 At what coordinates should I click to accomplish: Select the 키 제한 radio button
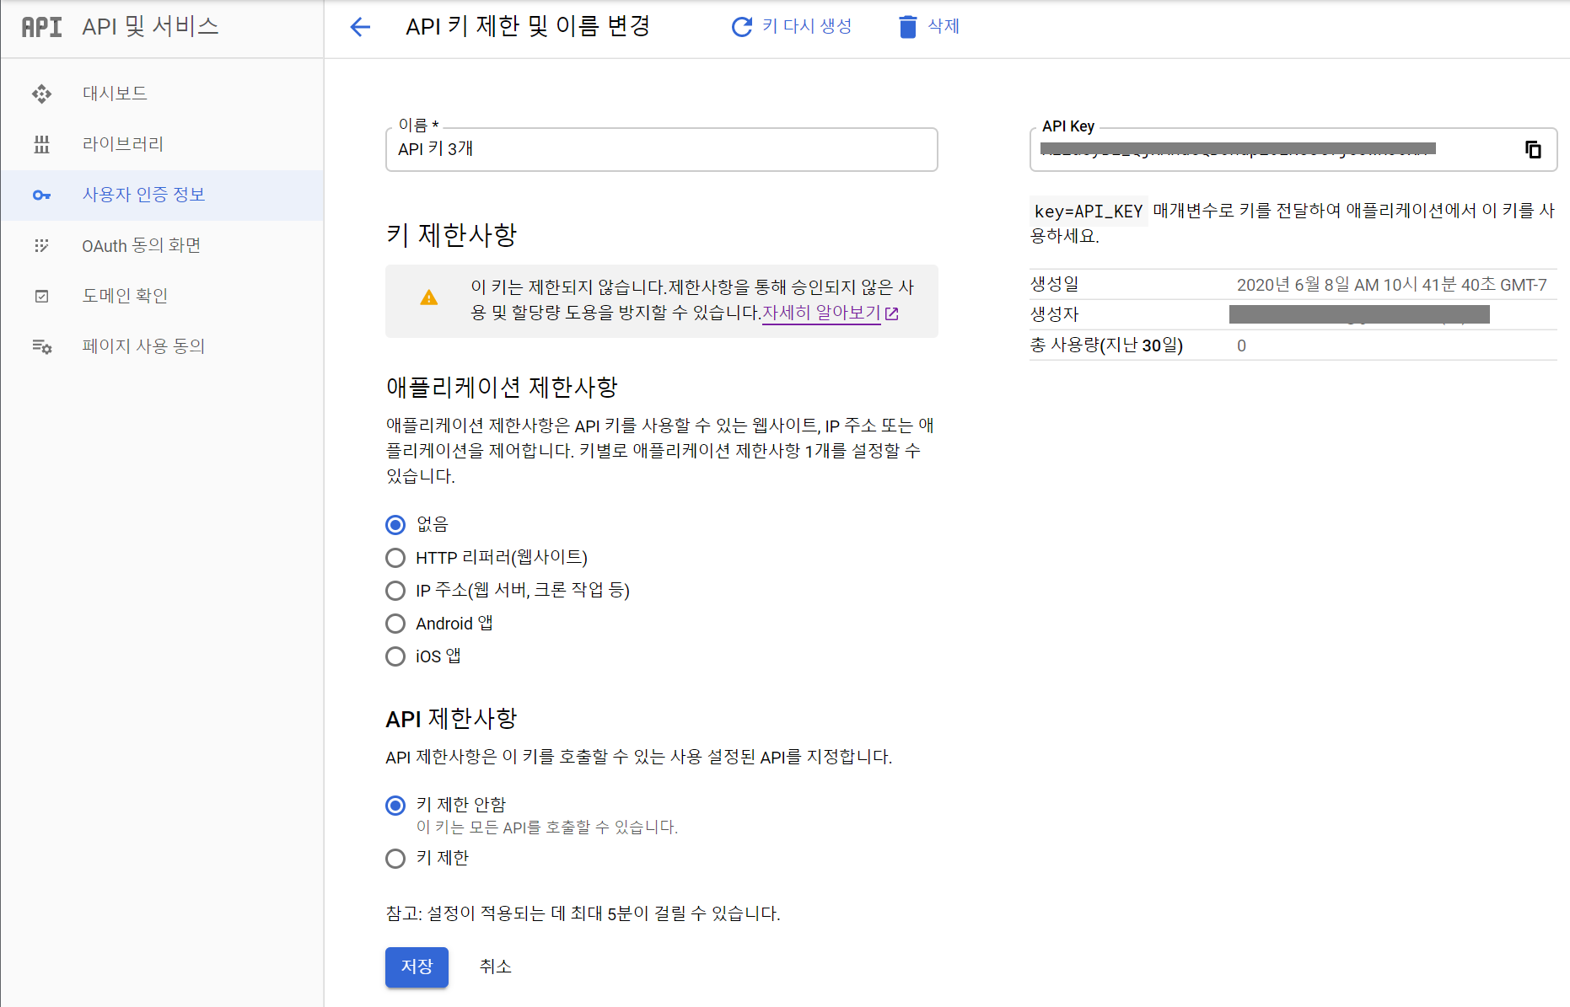pos(395,859)
